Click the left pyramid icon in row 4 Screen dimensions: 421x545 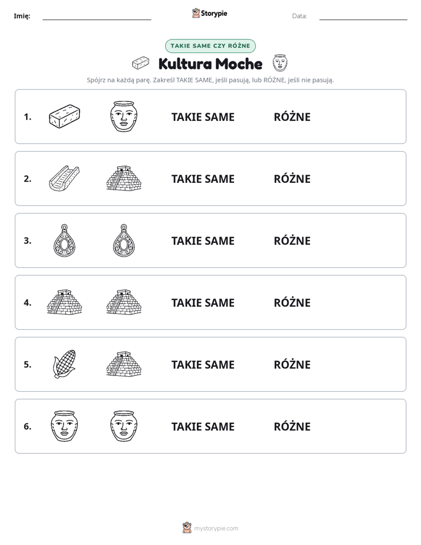tap(64, 302)
